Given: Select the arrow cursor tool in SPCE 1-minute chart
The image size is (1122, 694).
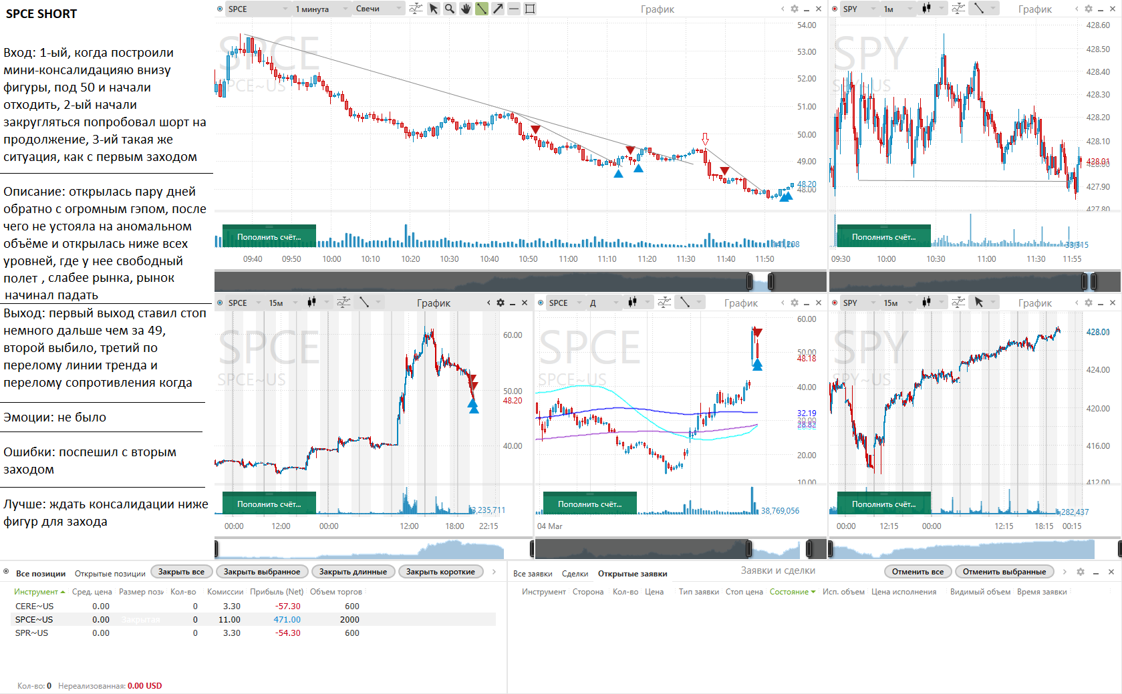Looking at the screenshot, I should pyautogui.click(x=434, y=9).
